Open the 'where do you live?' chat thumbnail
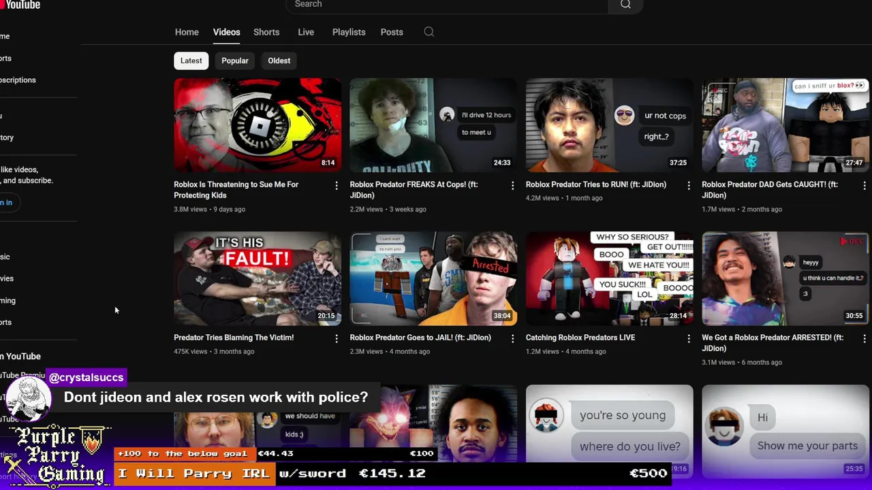The image size is (872, 490). click(x=609, y=430)
